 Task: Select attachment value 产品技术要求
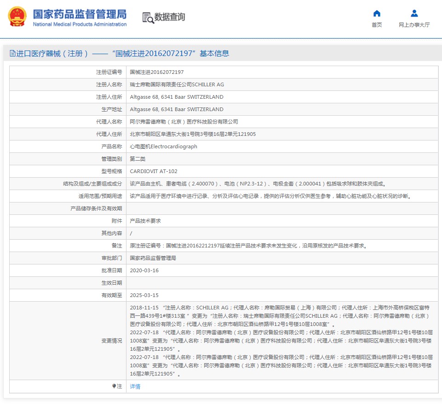click(145, 220)
